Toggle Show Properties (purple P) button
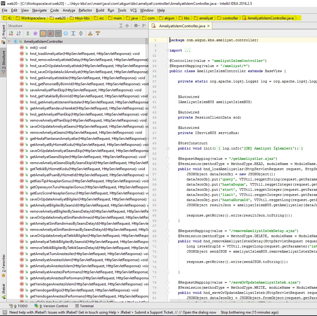This screenshot has width=317, height=316. (x=35, y=33)
